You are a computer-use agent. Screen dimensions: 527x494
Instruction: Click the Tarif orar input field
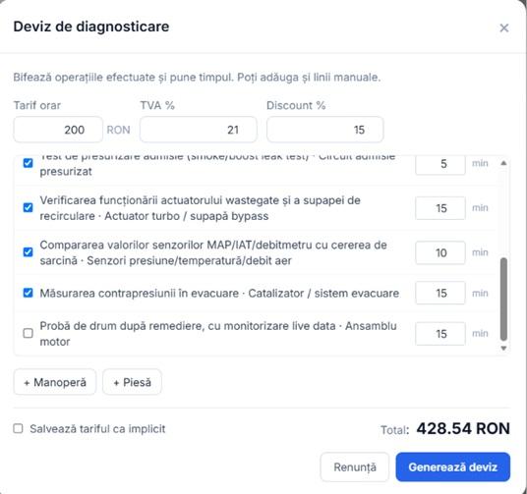[x=58, y=130]
